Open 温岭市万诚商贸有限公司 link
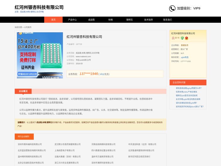 [x=102, y=156]
